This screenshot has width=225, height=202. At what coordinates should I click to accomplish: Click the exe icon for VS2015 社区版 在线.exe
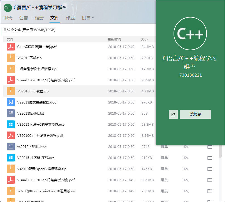(11, 158)
